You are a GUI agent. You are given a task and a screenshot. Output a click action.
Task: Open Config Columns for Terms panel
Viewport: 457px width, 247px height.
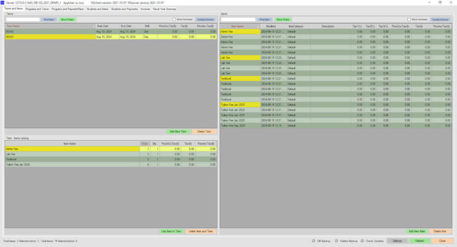tap(206, 19)
